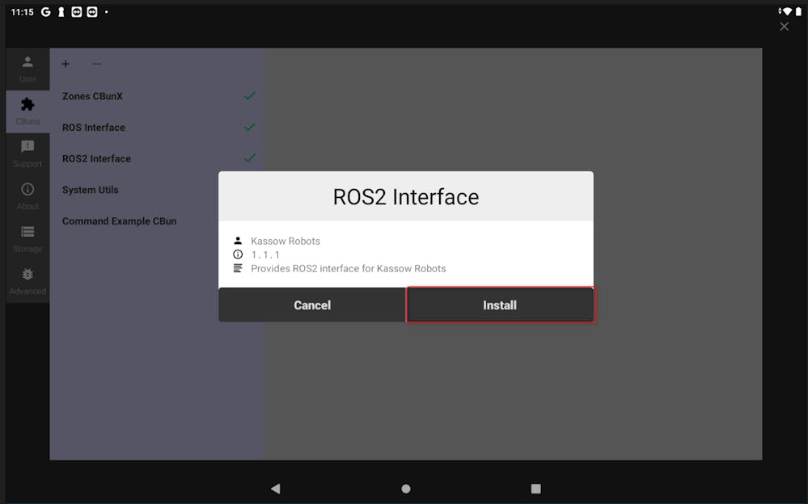Select the ROS2 Interface list entry

click(x=157, y=158)
